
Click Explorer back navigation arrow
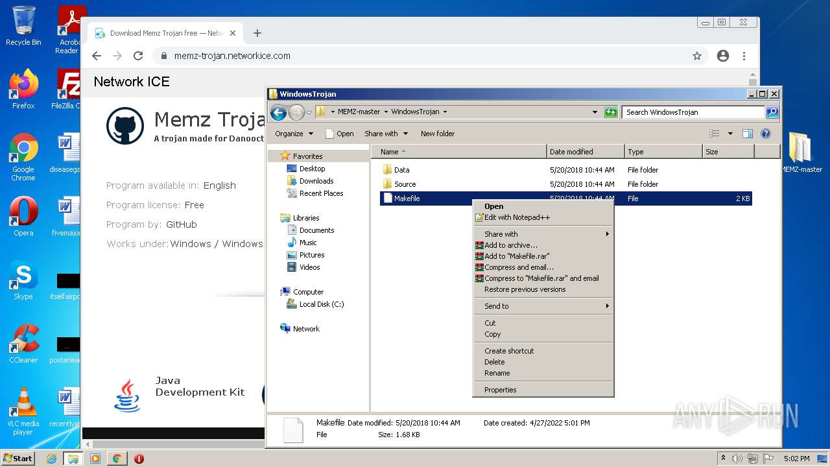(x=278, y=112)
